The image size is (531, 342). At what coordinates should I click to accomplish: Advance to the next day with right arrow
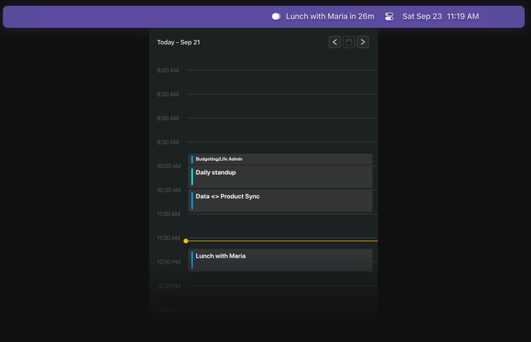(x=362, y=42)
